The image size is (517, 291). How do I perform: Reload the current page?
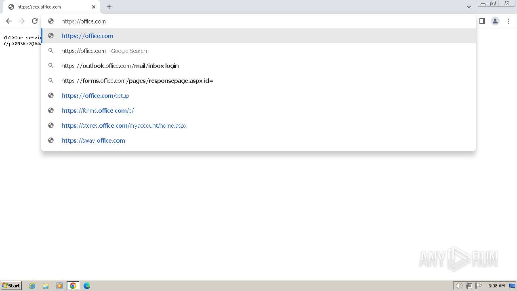tap(35, 21)
